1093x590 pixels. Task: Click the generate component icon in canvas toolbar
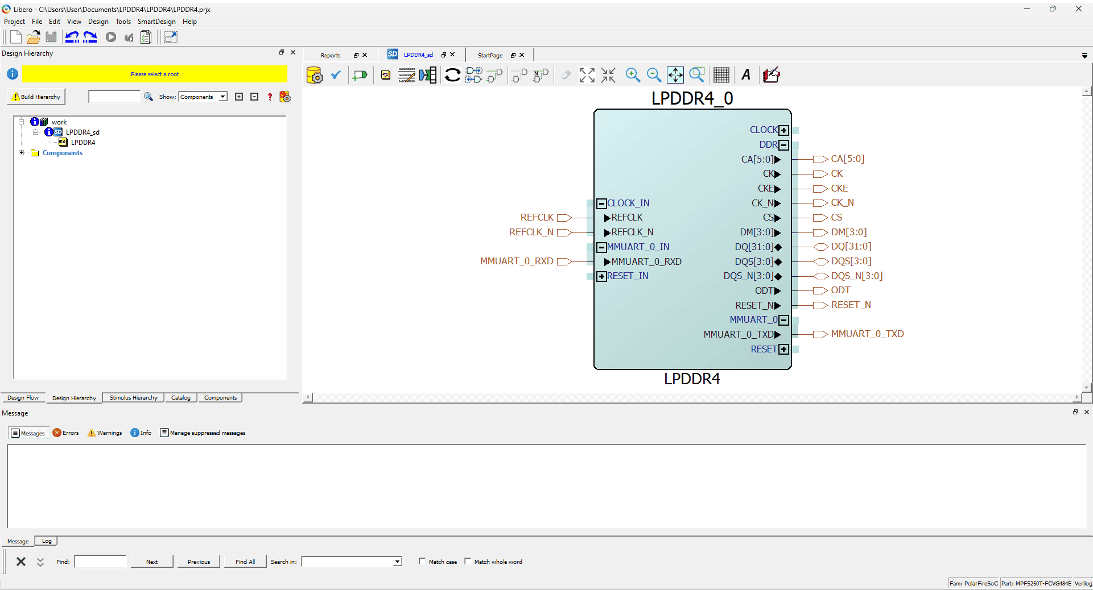(314, 75)
